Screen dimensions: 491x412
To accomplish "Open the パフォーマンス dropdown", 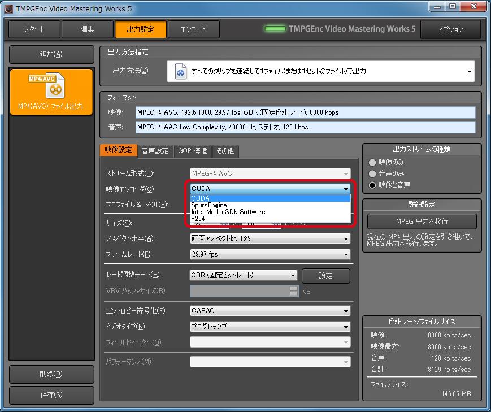I will pyautogui.click(x=270, y=362).
